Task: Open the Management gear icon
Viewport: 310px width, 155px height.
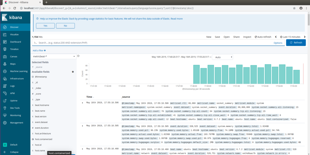Action: point(5,123)
